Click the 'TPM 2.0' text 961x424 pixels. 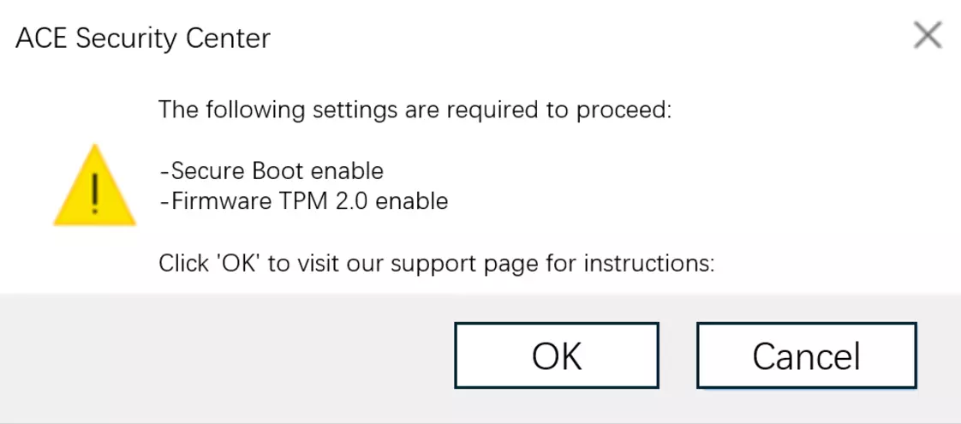(327, 201)
